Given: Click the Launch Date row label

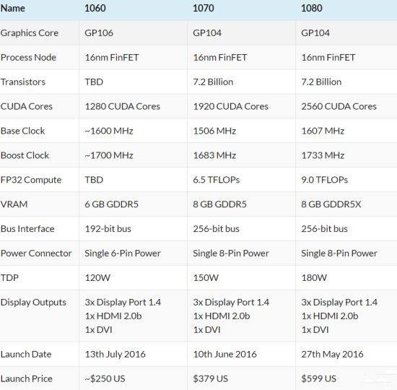Looking at the screenshot, I should 26,355.
